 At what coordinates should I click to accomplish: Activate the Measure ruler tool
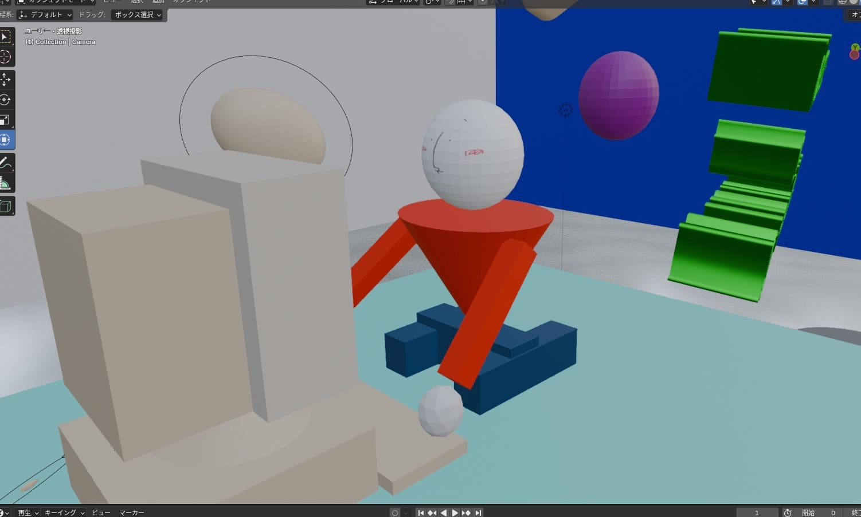click(6, 183)
